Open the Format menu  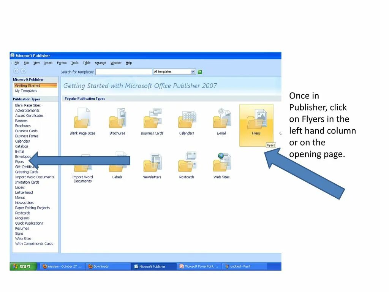coord(62,63)
